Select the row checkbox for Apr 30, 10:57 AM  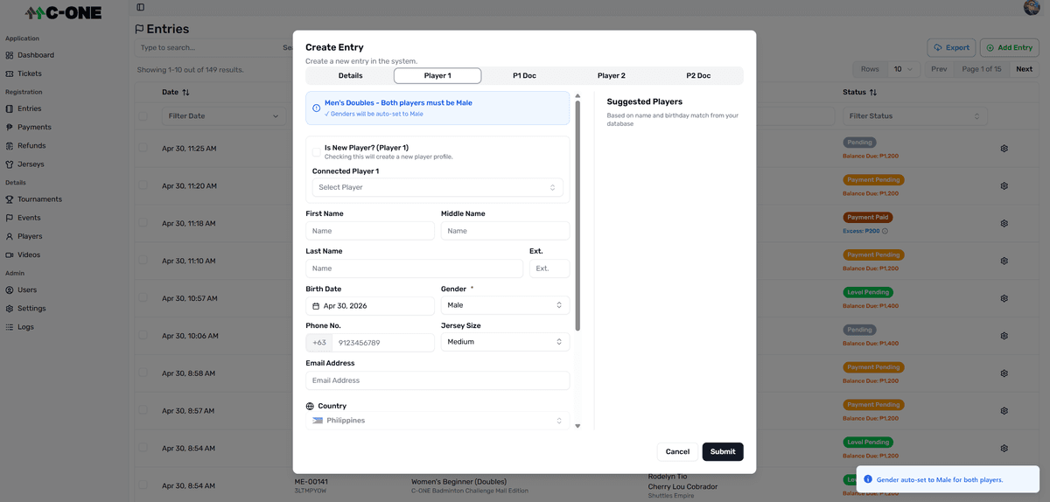click(143, 298)
